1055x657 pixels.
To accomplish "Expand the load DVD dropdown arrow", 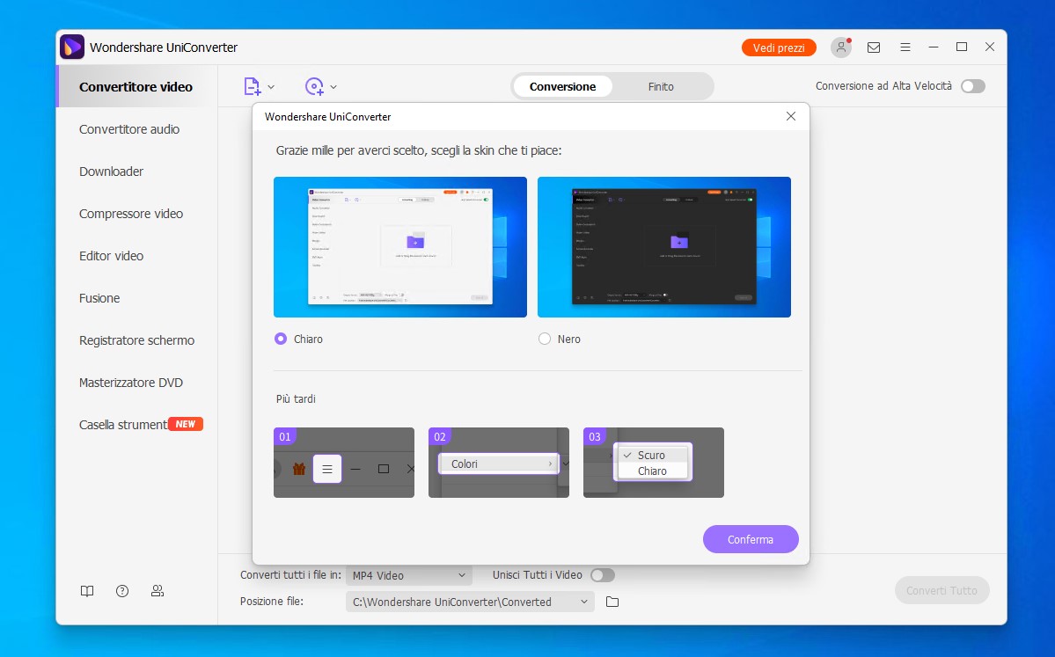I will tap(333, 87).
